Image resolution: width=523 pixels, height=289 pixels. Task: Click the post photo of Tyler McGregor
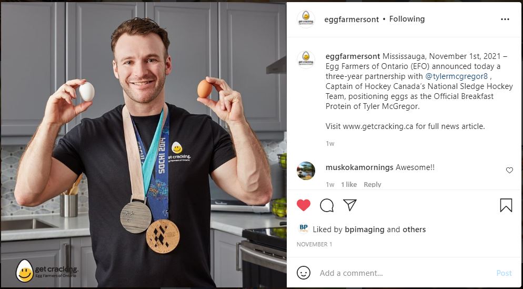pyautogui.click(x=144, y=145)
